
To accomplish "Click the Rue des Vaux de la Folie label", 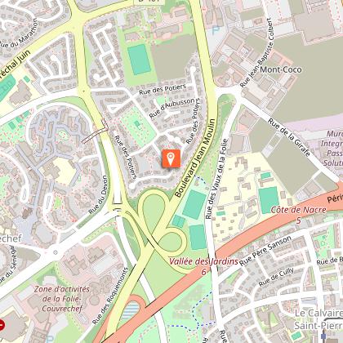I will point(216,179).
